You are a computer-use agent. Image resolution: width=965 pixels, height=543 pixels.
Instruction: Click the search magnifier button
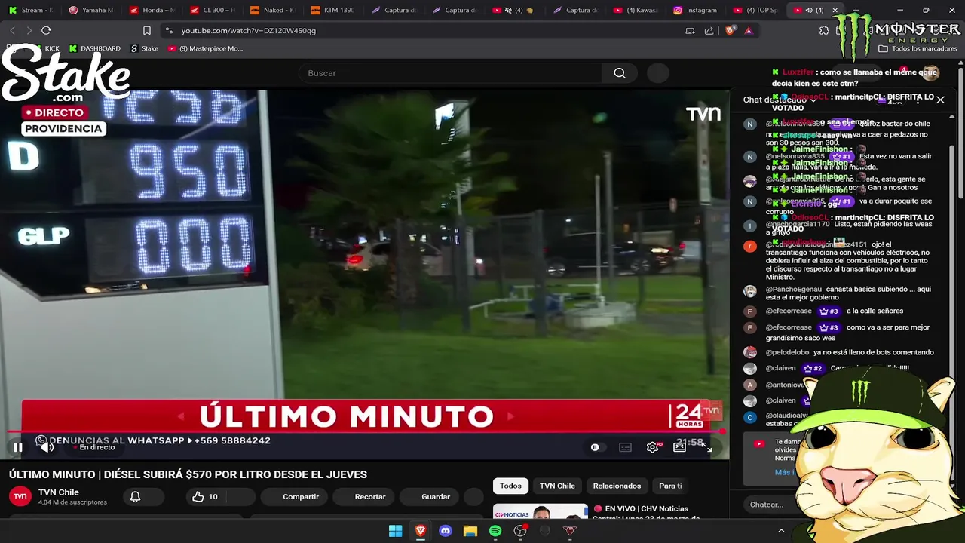pyautogui.click(x=620, y=73)
